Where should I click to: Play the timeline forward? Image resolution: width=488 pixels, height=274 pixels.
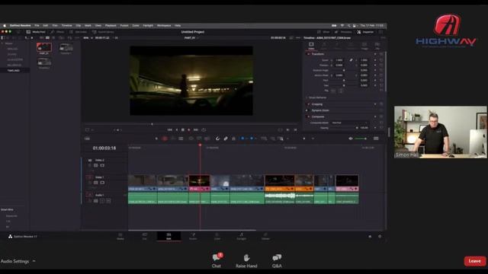click(x=189, y=130)
